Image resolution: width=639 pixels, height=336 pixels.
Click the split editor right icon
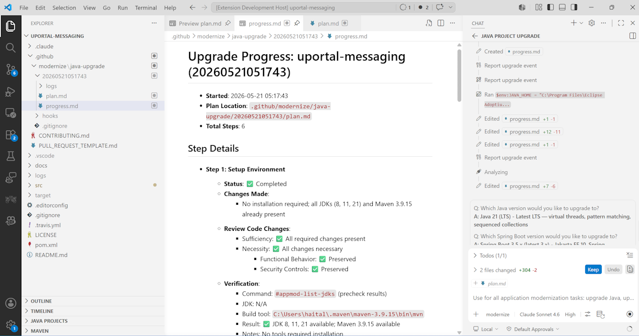441,23
